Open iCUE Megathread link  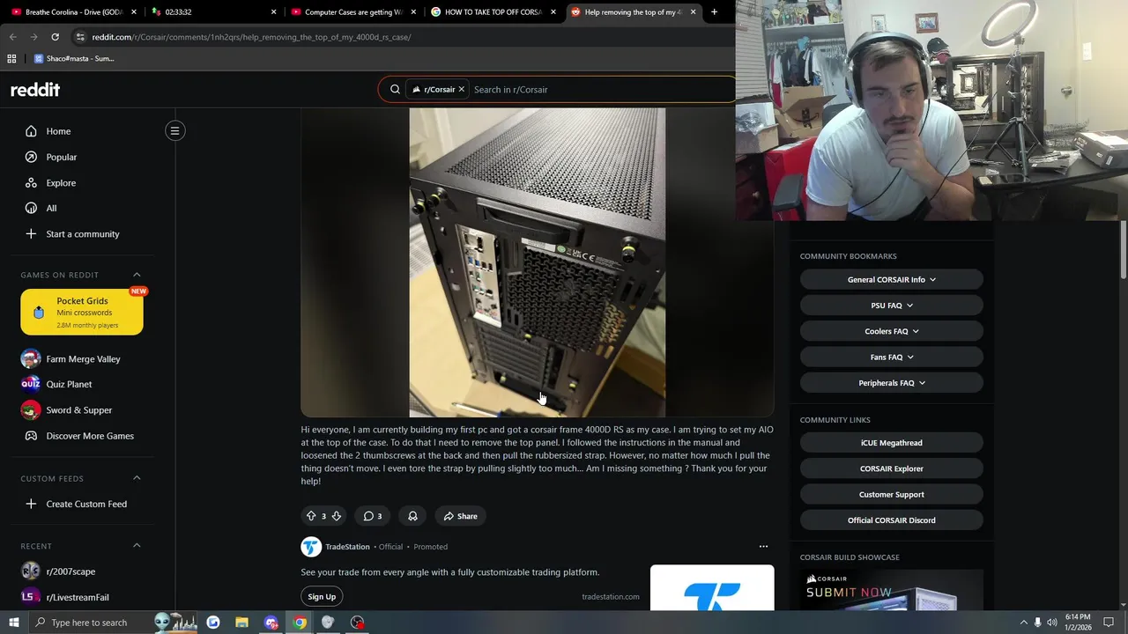[x=892, y=443]
